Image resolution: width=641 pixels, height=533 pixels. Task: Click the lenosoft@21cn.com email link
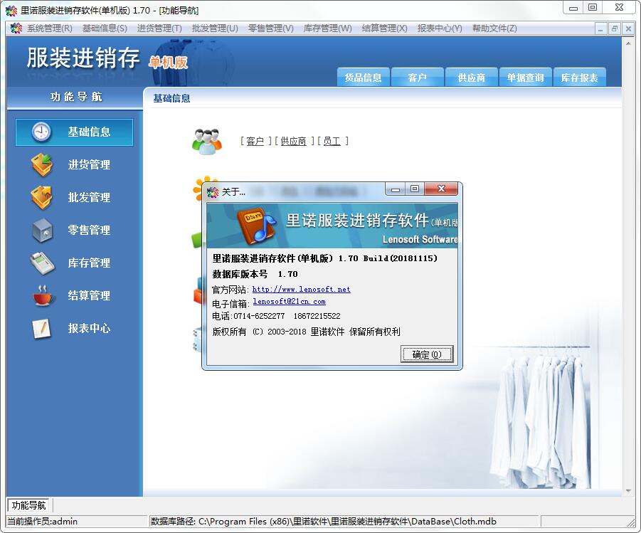coord(289,302)
